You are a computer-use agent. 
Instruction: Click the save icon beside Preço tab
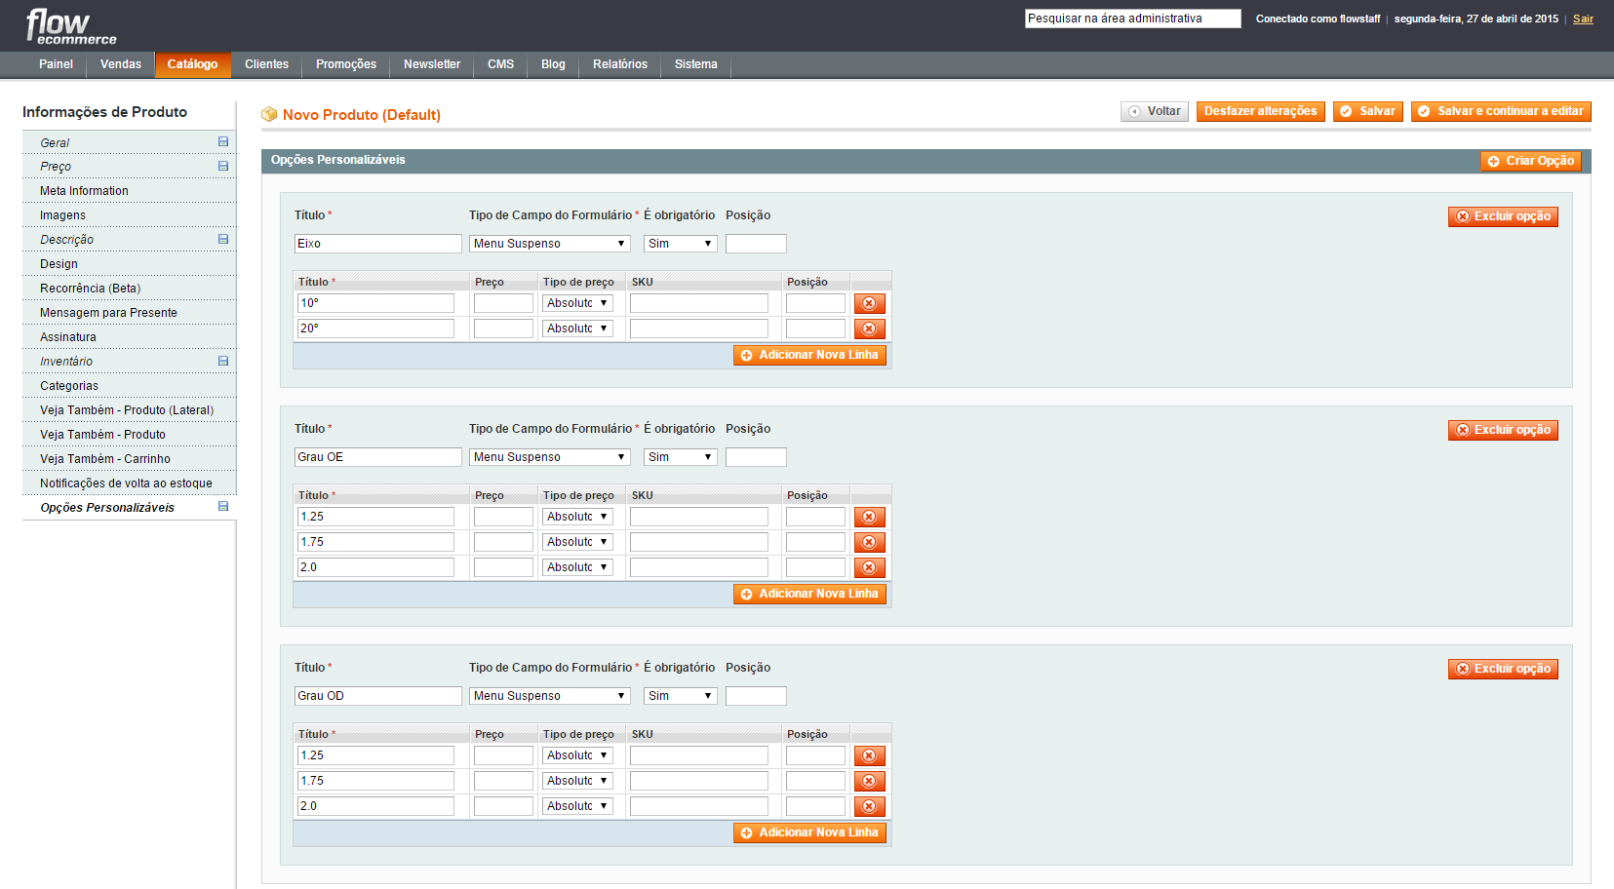point(223,167)
